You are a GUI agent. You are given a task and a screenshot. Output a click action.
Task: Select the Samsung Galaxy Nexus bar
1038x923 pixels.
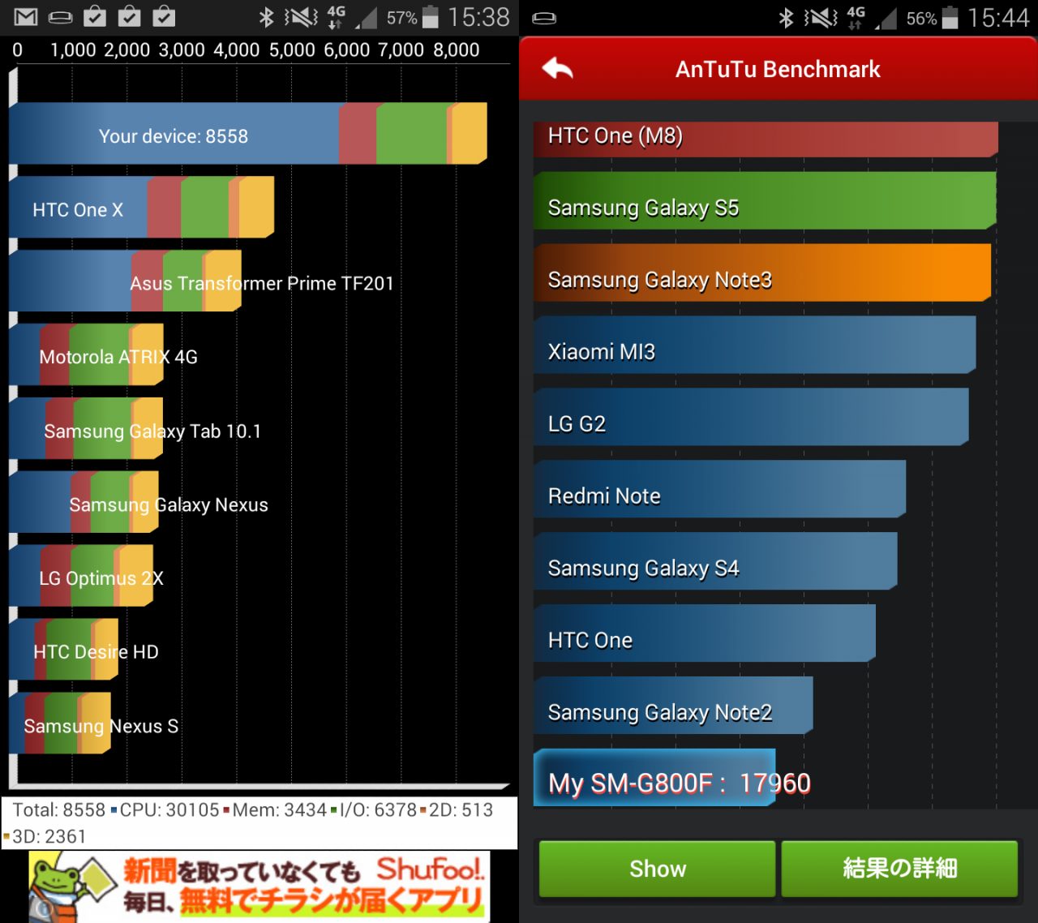point(84,503)
